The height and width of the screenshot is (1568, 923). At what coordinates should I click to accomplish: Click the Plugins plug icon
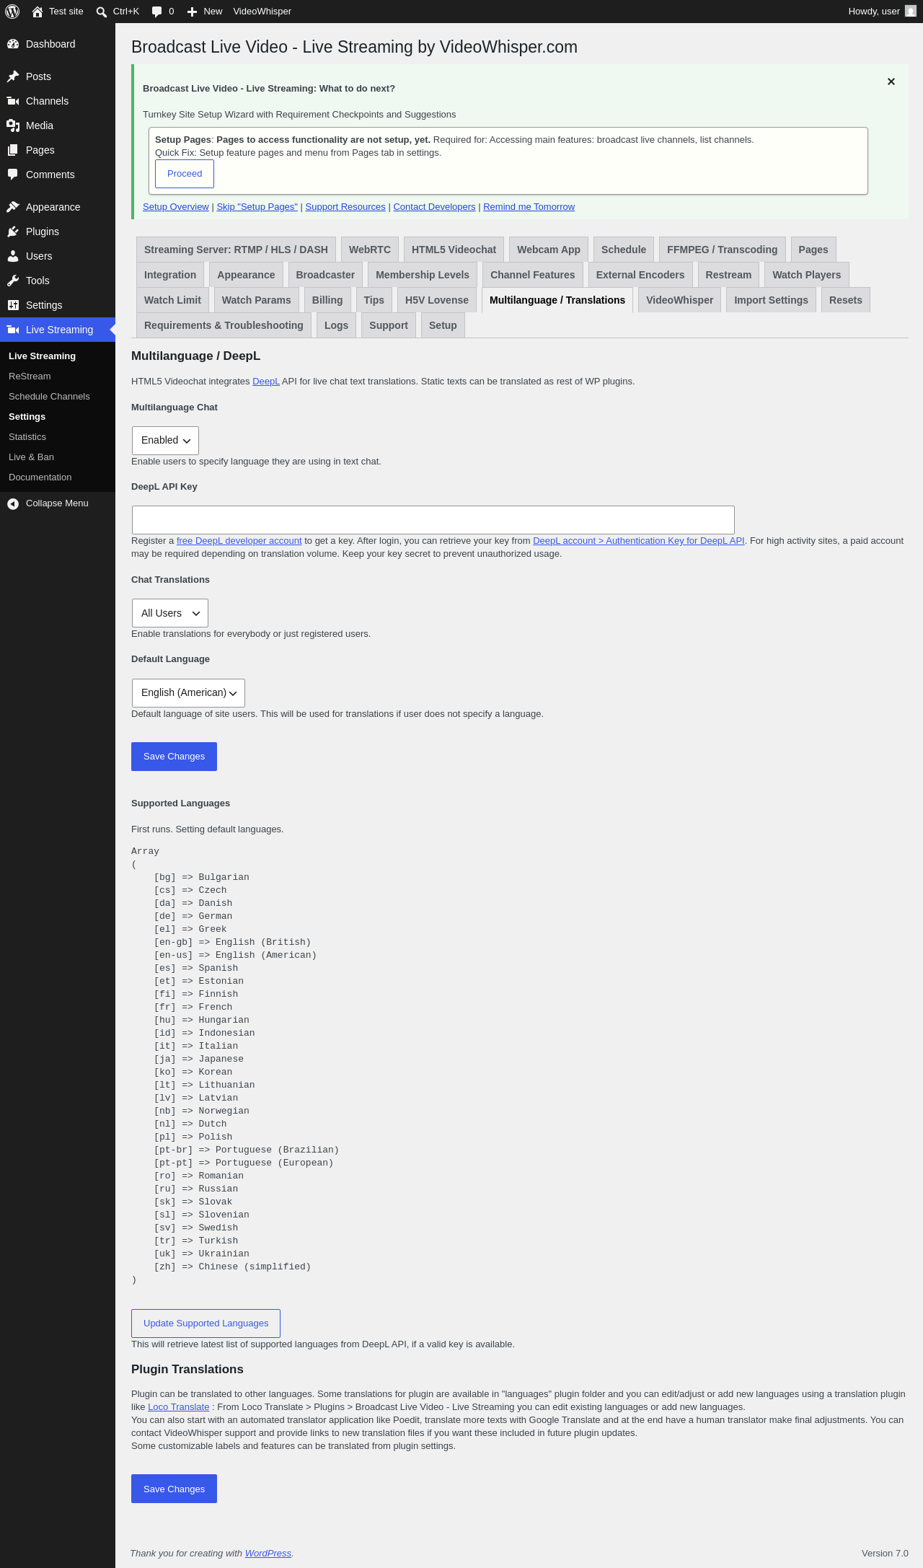pyautogui.click(x=13, y=232)
